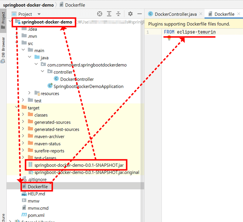Select Dockerfile in the project tree
Image resolution: width=243 pixels, height=222 pixels.
pos(38,187)
